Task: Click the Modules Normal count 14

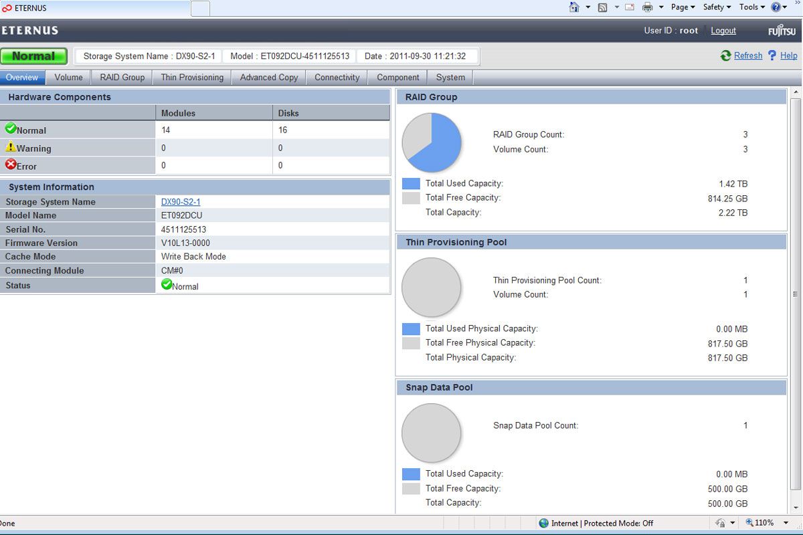Action: pyautogui.click(x=166, y=130)
